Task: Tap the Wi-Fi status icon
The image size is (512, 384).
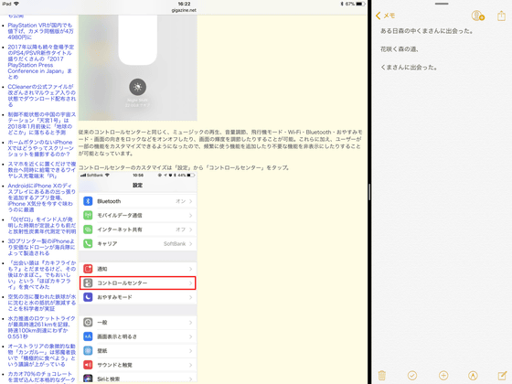Action: click(x=16, y=4)
